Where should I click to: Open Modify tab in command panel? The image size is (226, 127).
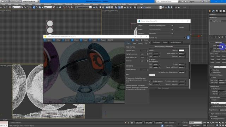[213, 11]
